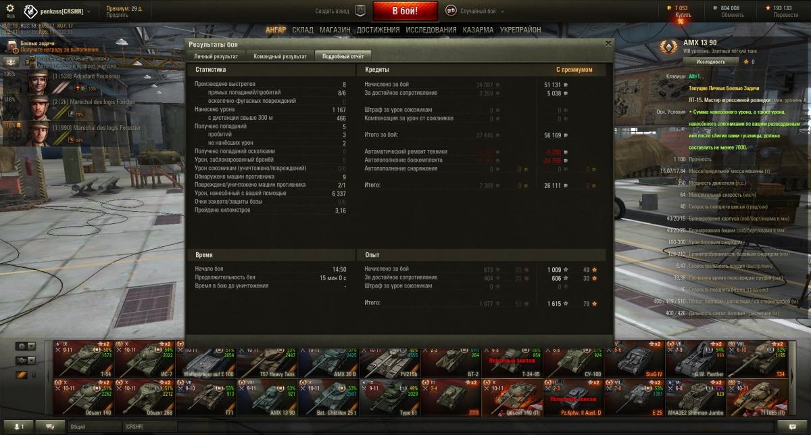This screenshot has width=811, height=435.
Task: Select the T71 tank
Action: [205, 398]
